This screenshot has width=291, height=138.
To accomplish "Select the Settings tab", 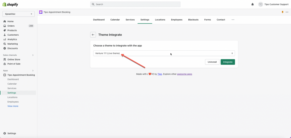I will 145,20.
